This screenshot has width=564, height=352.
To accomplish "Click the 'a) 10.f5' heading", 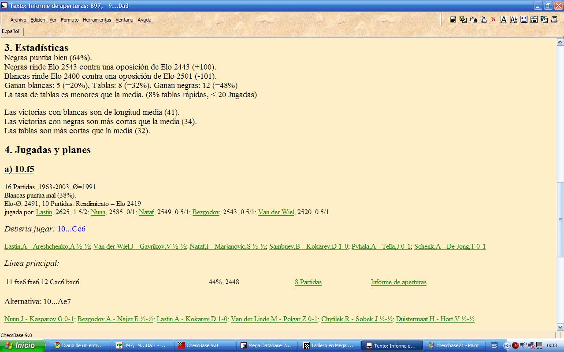I will click(x=19, y=169).
